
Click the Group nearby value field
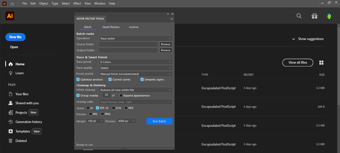pos(106,95)
